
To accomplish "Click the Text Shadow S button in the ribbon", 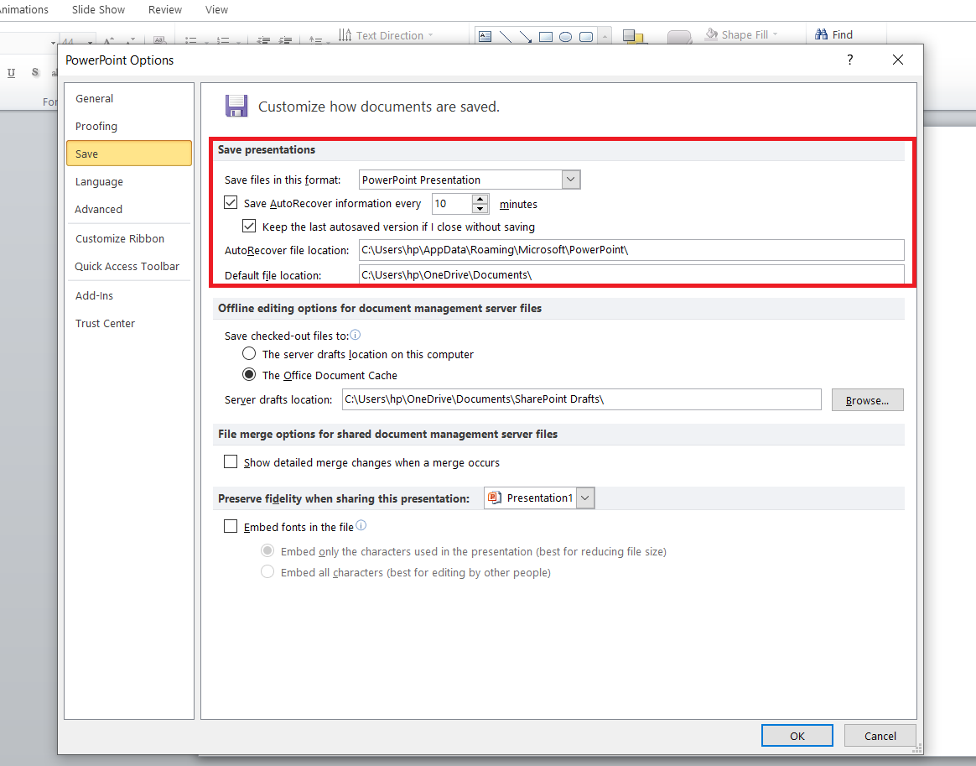I will click(35, 73).
